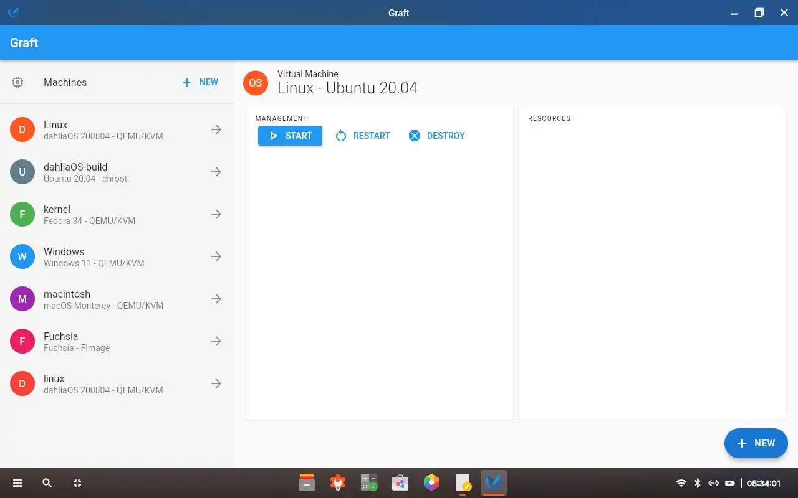Click the 'Fedora 34 - QEMU/KVM' subtitle
The width and height of the screenshot is (798, 498).
click(89, 221)
